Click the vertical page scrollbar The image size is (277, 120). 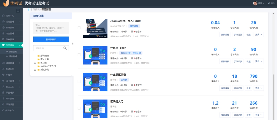274,97
